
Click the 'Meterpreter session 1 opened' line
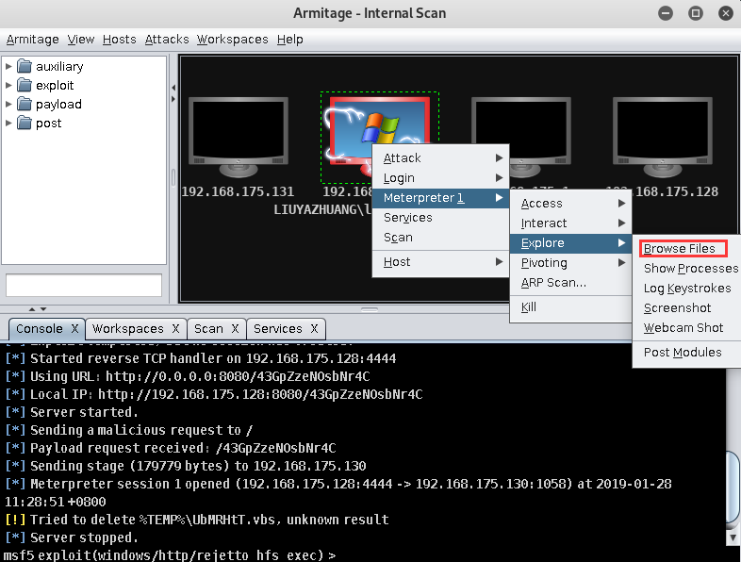[x=338, y=484]
